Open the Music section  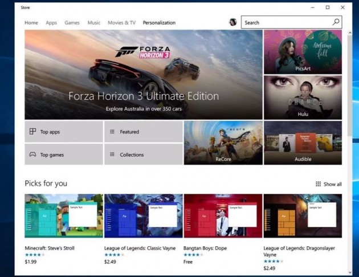click(94, 23)
